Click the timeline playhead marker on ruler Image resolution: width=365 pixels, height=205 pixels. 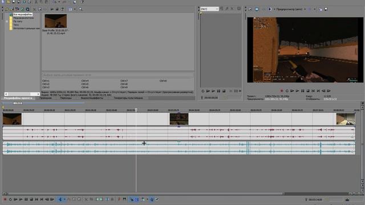pyautogui.click(x=136, y=110)
